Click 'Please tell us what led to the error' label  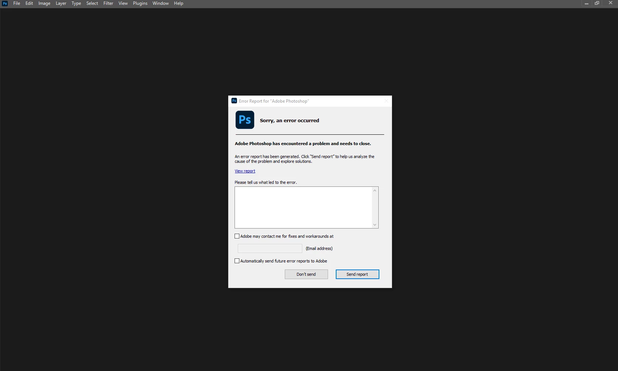[x=266, y=182]
